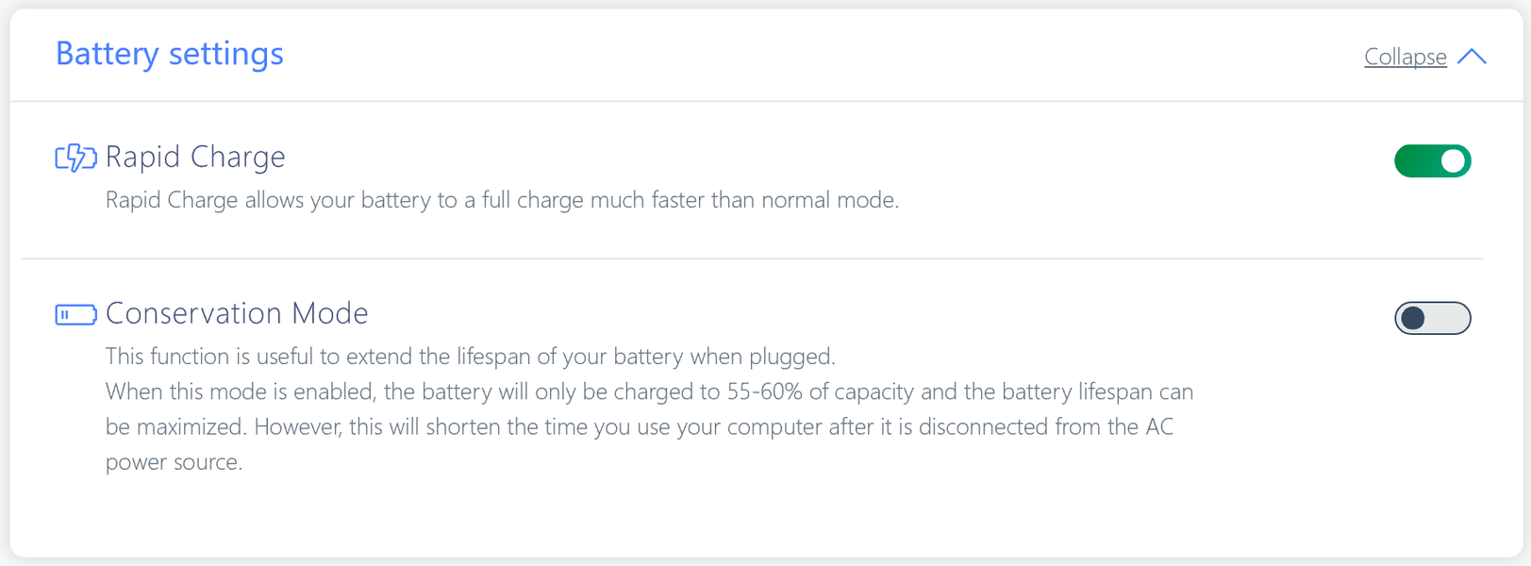The image size is (1531, 566).
Task: Click the "55-60%" text in the description
Action: point(762,391)
